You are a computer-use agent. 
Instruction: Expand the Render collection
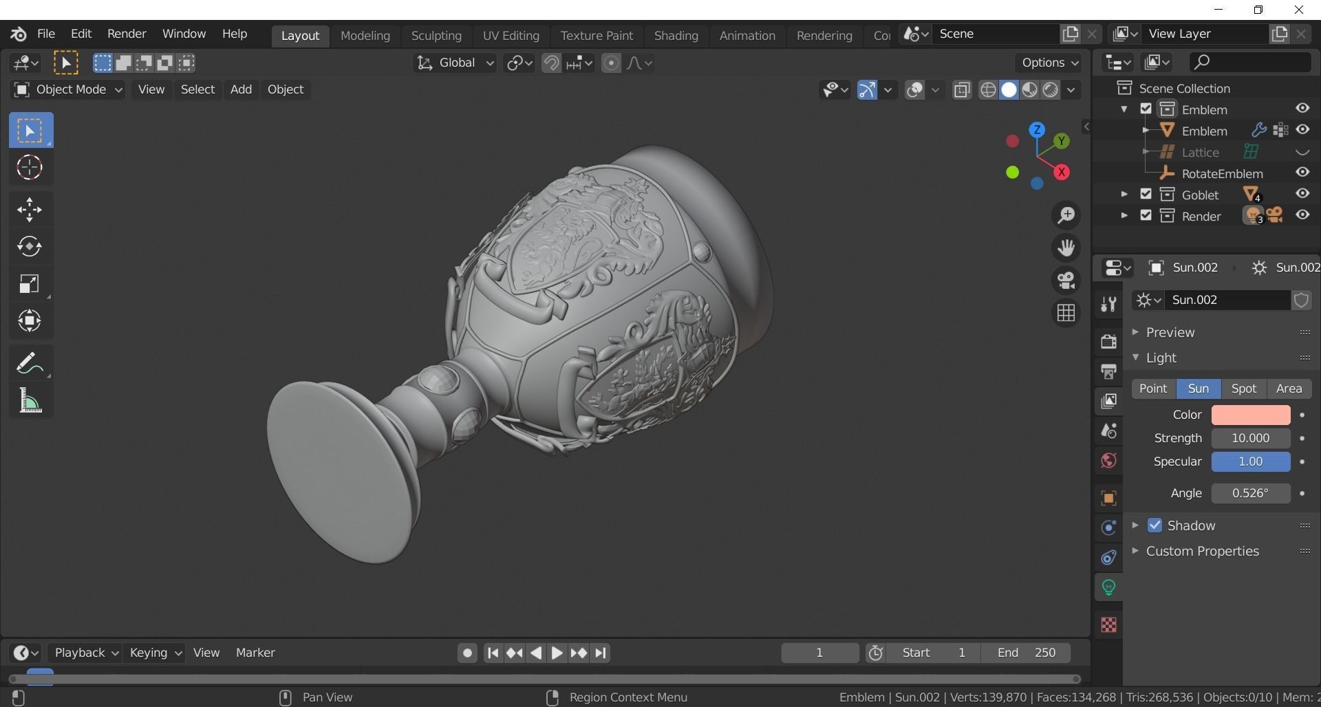pyautogui.click(x=1124, y=216)
